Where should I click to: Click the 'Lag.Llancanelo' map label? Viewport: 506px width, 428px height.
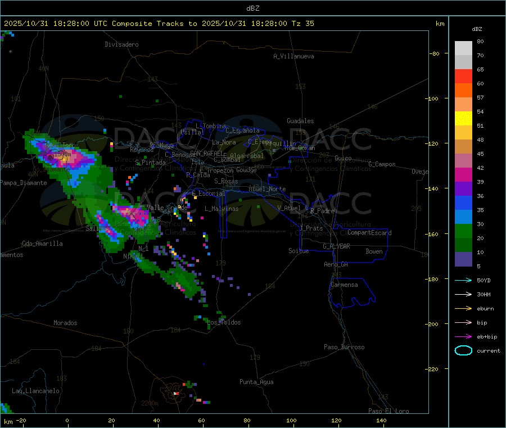[36, 391]
